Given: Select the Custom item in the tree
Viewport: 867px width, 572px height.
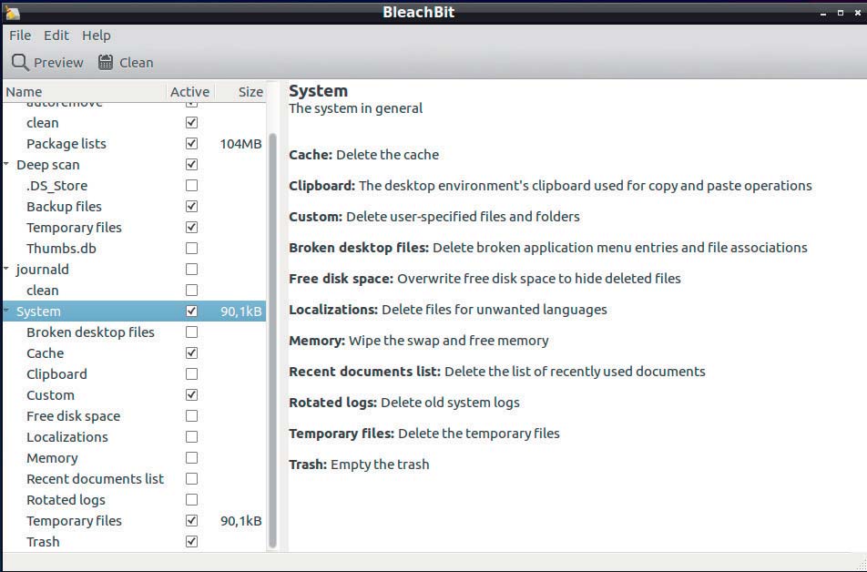Looking at the screenshot, I should (x=50, y=395).
